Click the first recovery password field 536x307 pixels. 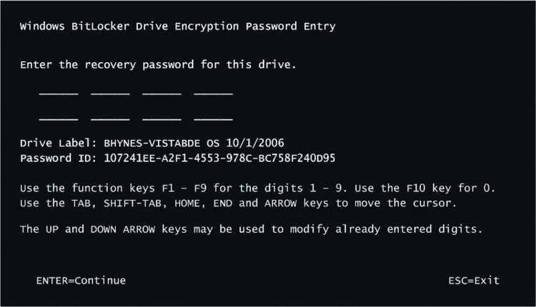[59, 91]
